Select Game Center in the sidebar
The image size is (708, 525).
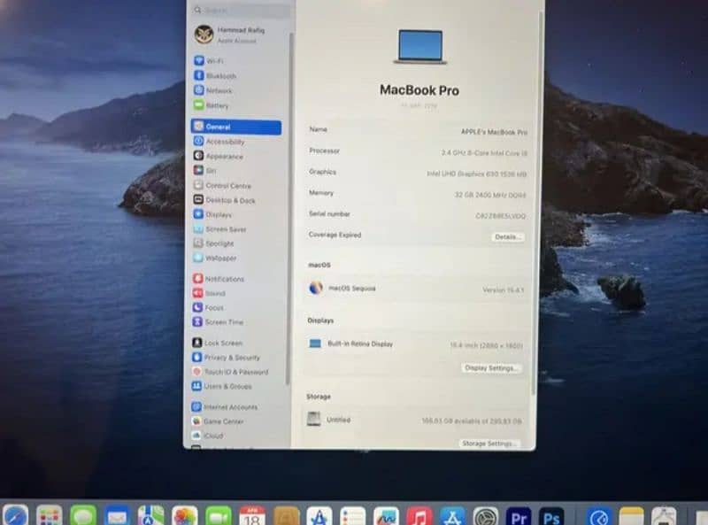[x=217, y=421]
